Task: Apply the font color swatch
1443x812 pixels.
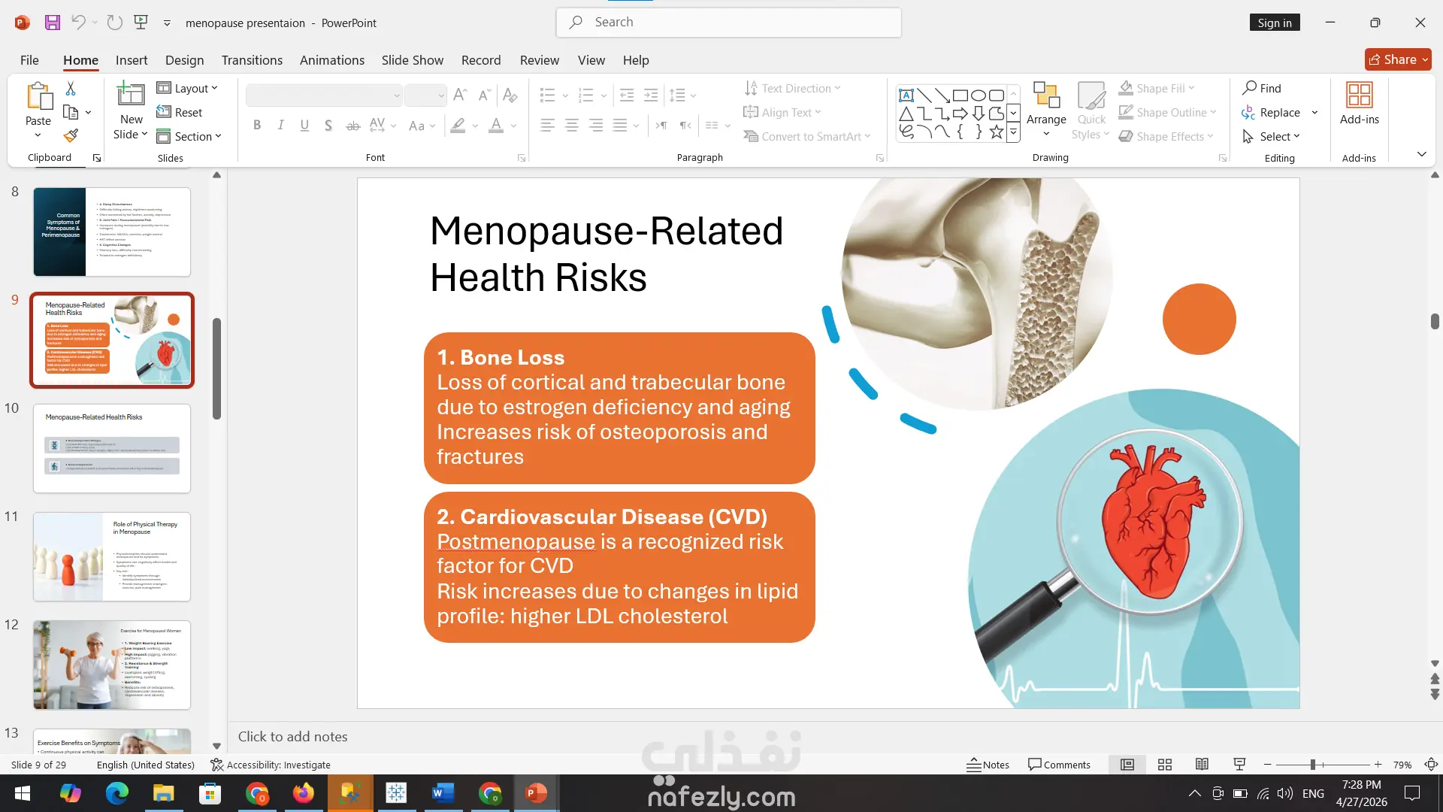Action: pyautogui.click(x=496, y=126)
